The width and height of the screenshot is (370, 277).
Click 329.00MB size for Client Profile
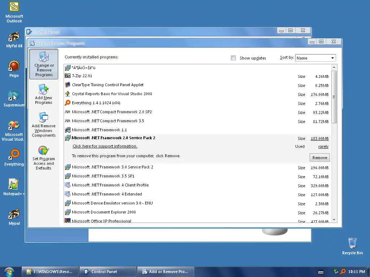click(x=319, y=186)
